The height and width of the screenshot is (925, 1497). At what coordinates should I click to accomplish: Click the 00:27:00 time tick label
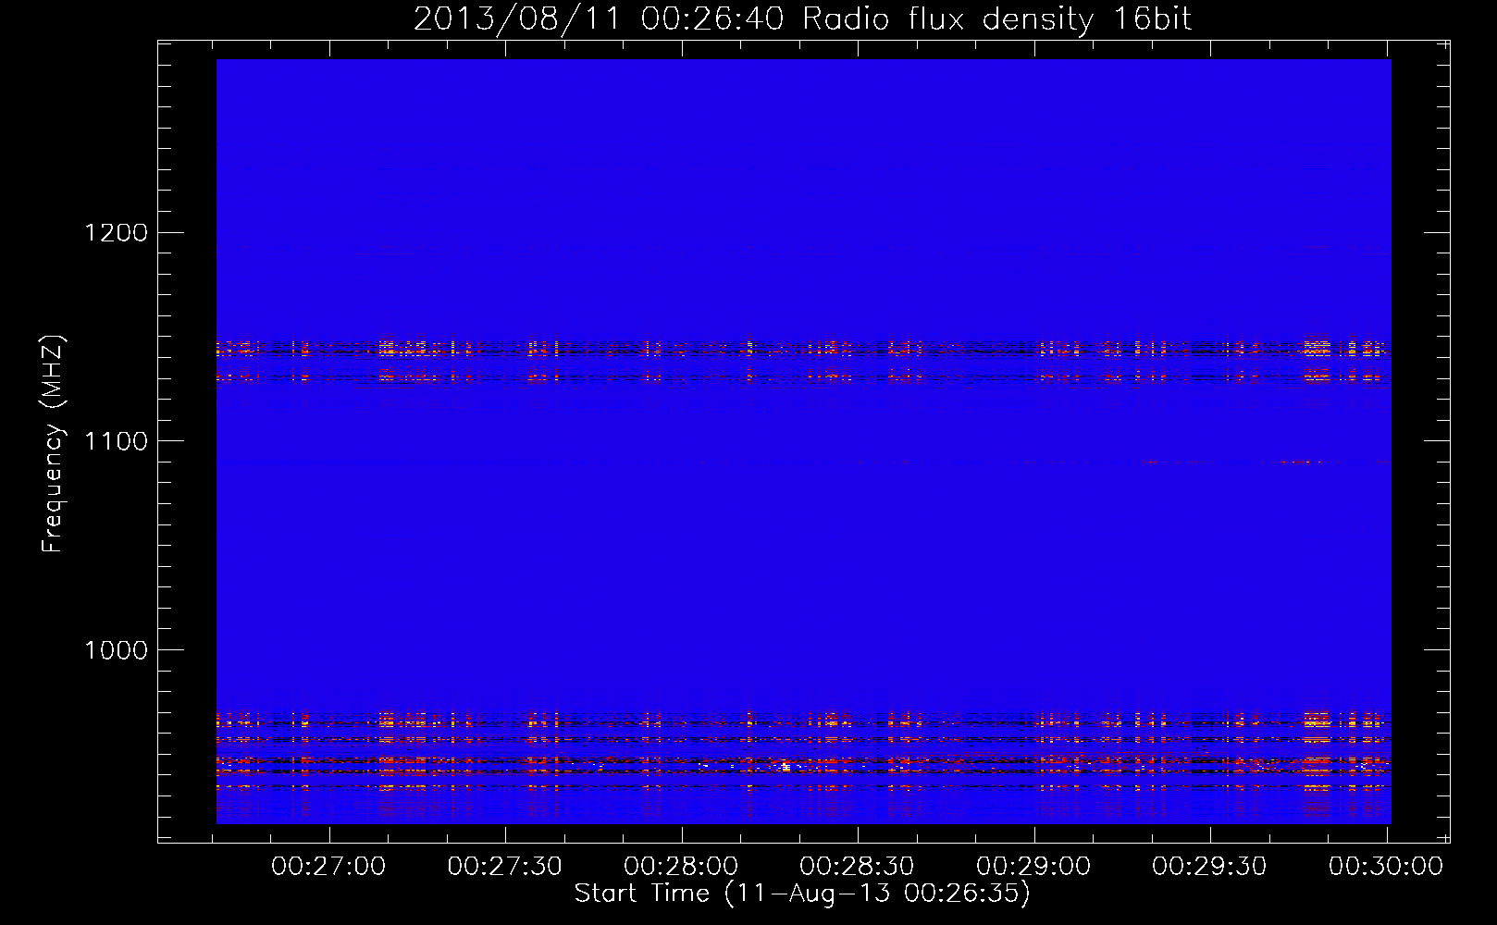(328, 867)
